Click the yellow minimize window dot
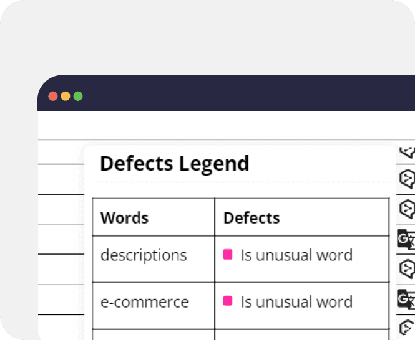Screen dimensions: 415x340 click(x=66, y=96)
